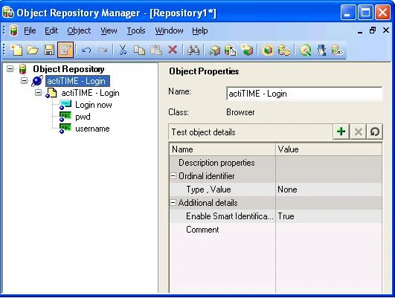Open the Tools menu
Viewport: 395px width, 298px height.
136,30
